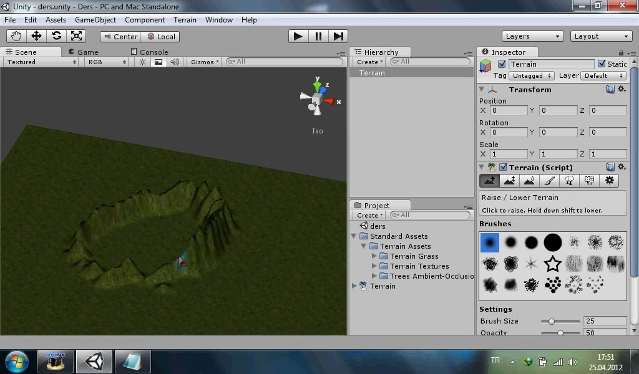Image resolution: width=639 pixels, height=374 pixels.
Task: Open the Windows Start menu
Action: pos(17,362)
